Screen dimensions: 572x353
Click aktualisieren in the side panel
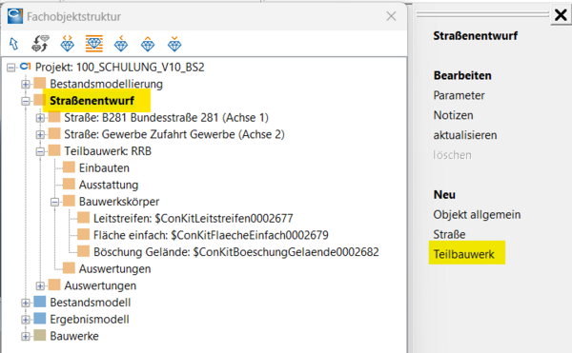[x=465, y=135]
